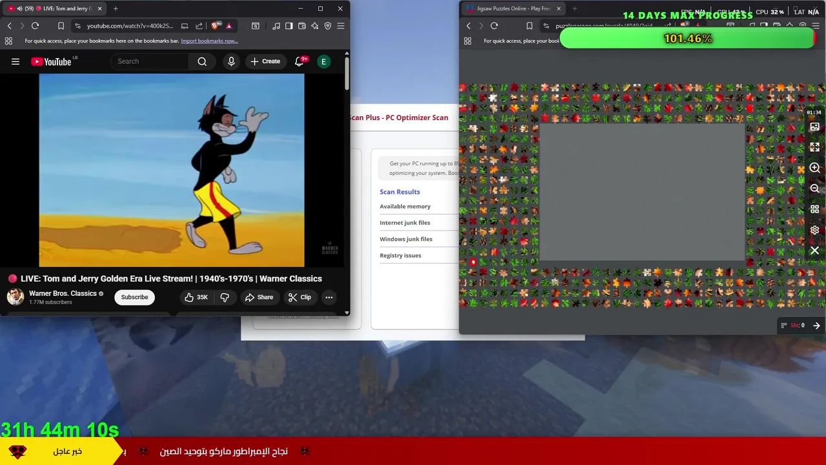Select Registry issues in Scan Results

tap(400, 256)
